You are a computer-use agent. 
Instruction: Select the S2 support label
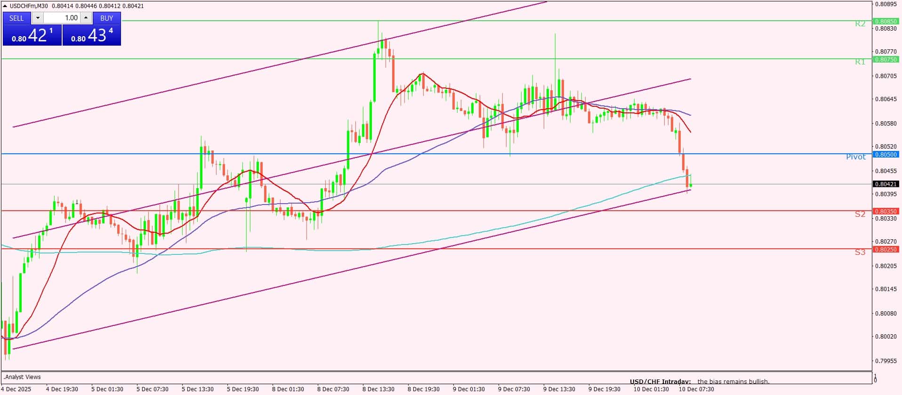[x=860, y=214]
